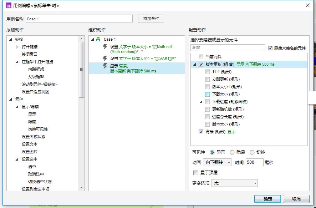Select 设置自适应视图 action
This screenshot has height=208, width=316.
tap(35, 92)
